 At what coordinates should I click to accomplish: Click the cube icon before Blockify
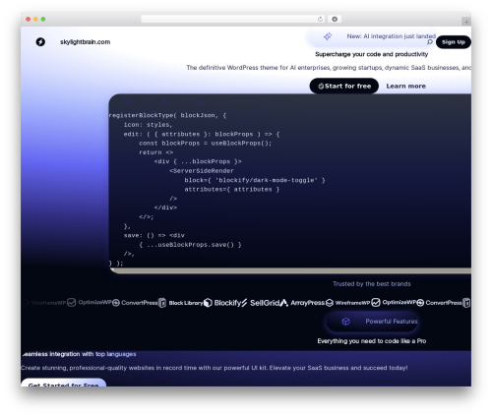point(208,303)
